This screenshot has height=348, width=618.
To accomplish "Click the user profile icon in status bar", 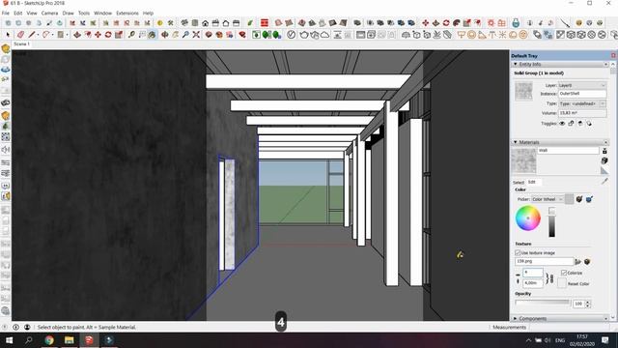I will pos(27,327).
